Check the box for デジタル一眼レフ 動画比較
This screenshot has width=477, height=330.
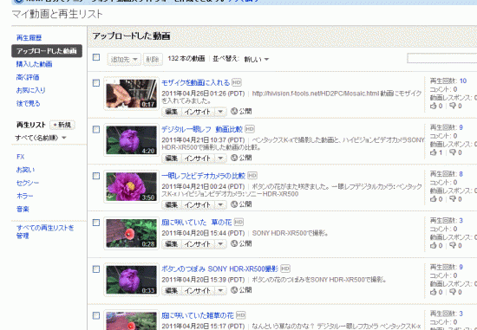pos(96,129)
